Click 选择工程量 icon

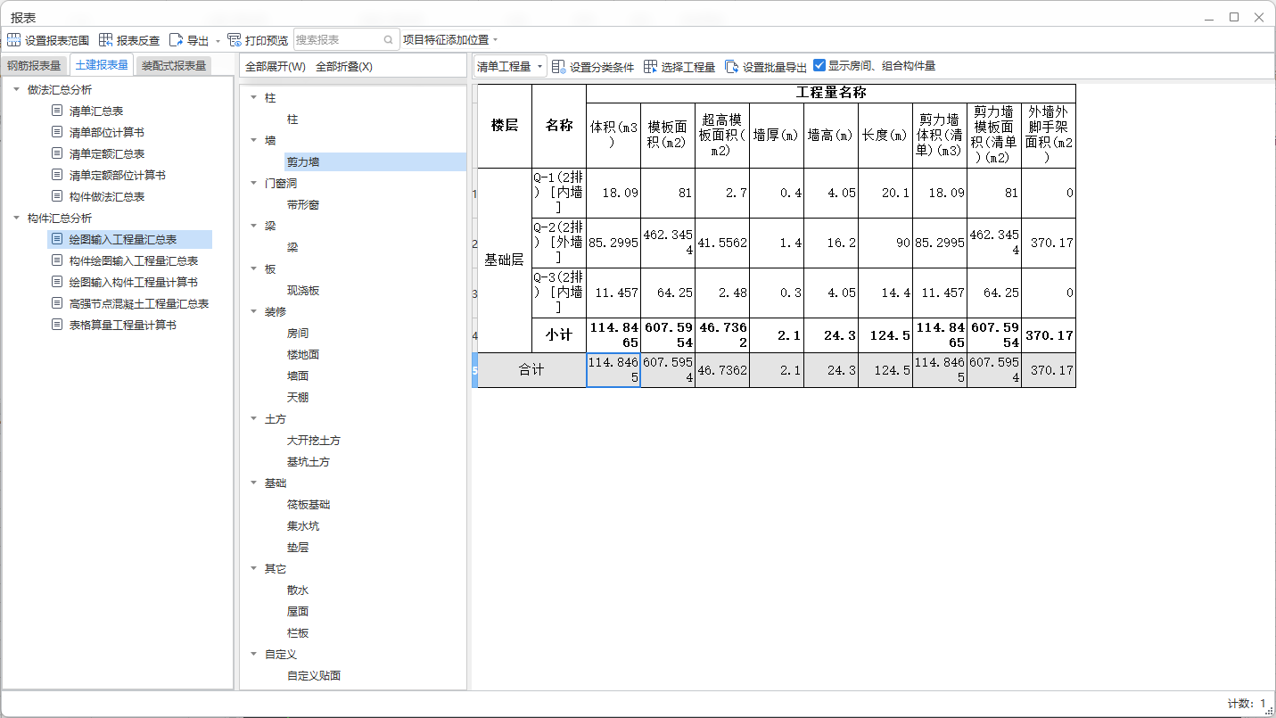coord(650,67)
